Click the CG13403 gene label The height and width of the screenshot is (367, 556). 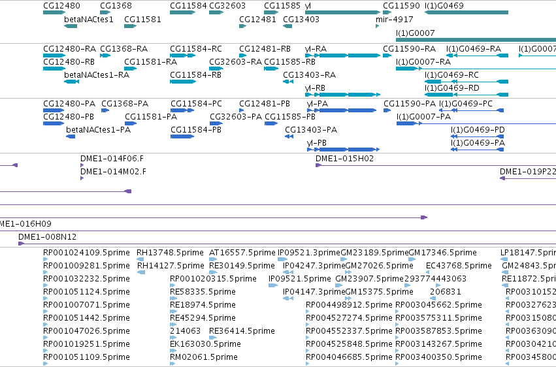click(x=301, y=20)
